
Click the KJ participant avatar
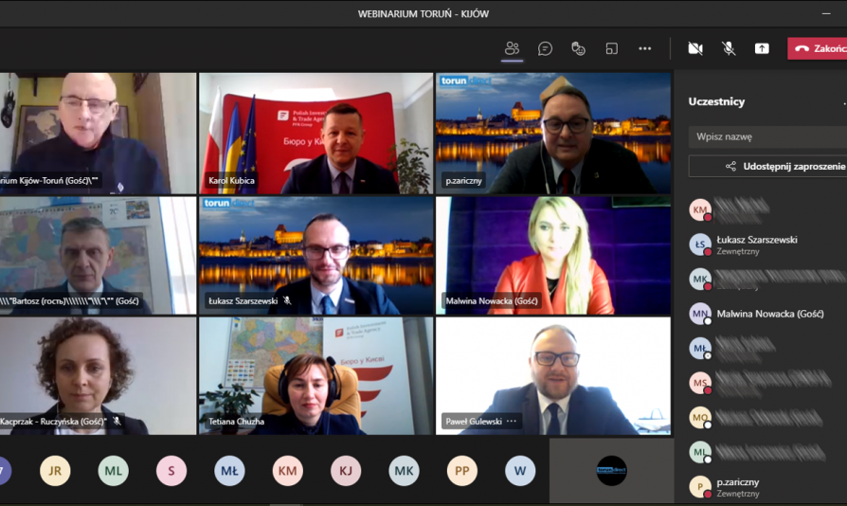(346, 471)
